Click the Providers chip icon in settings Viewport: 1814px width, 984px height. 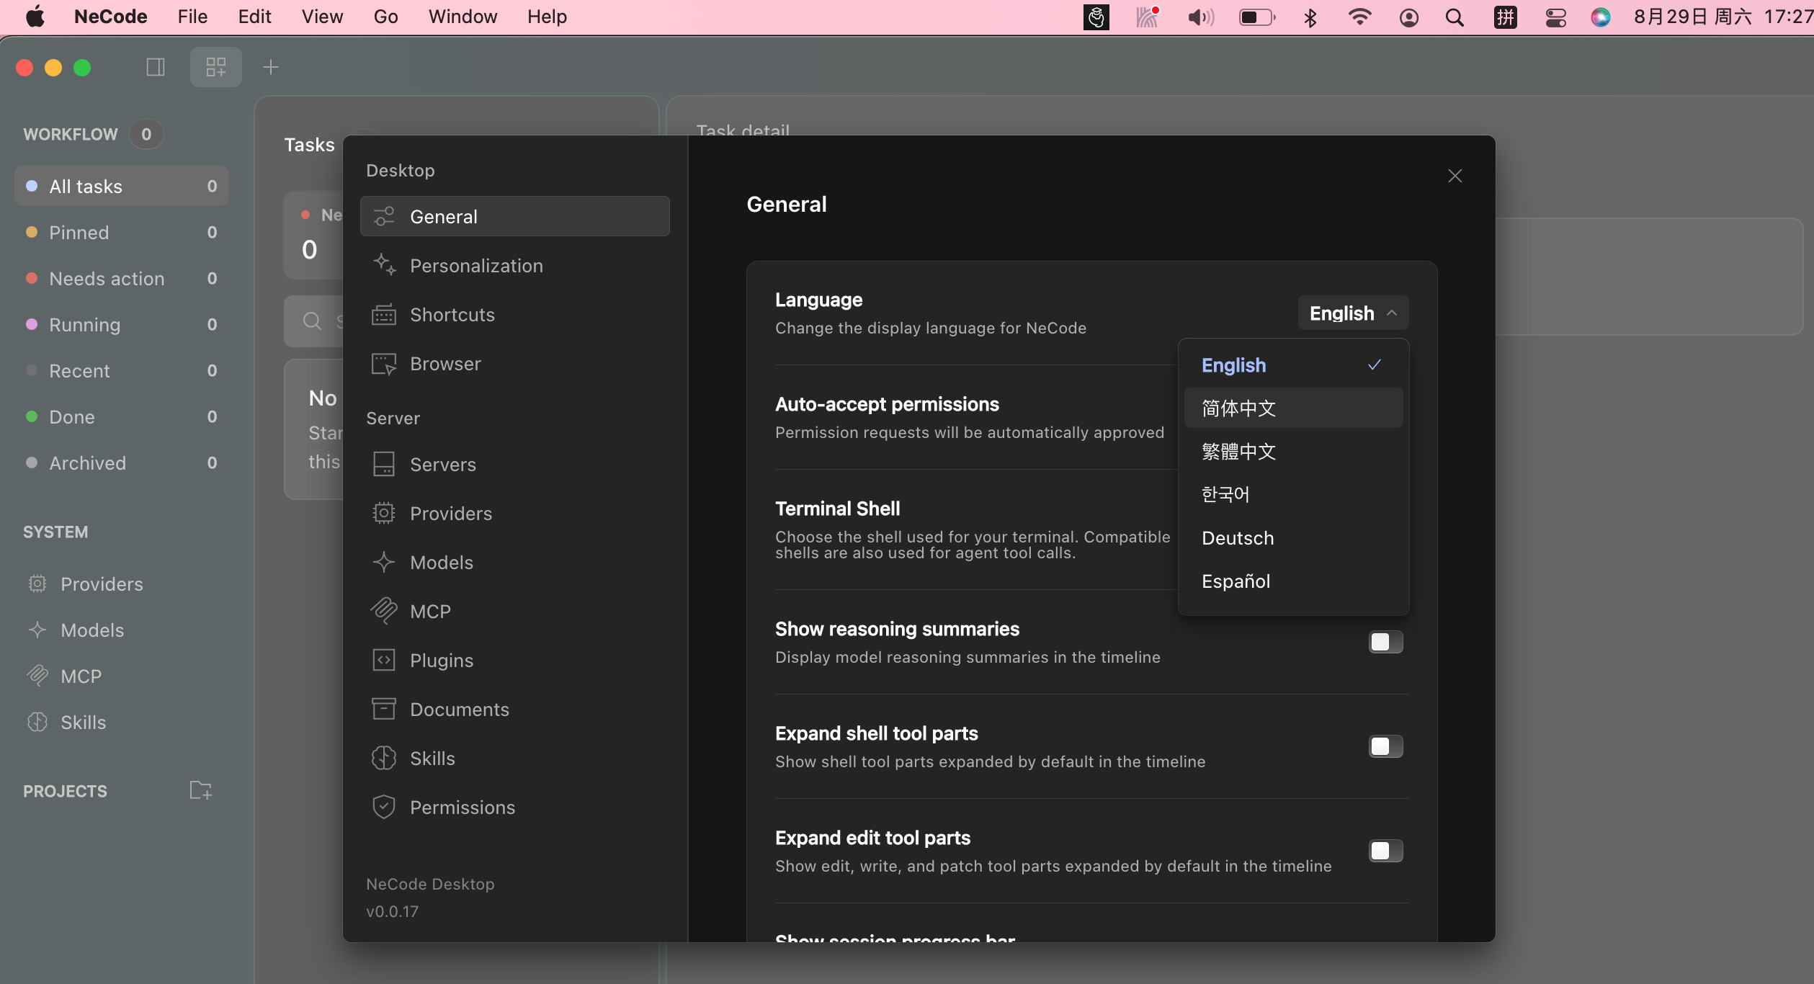[x=384, y=513]
